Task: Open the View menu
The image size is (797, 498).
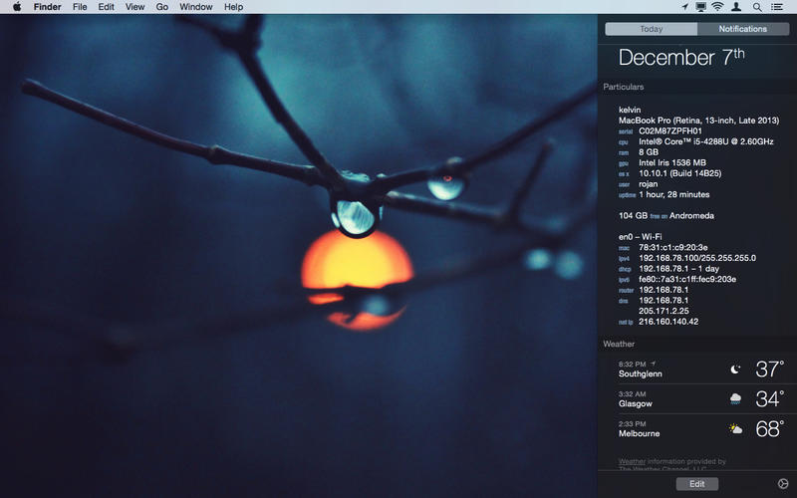Action: point(134,7)
